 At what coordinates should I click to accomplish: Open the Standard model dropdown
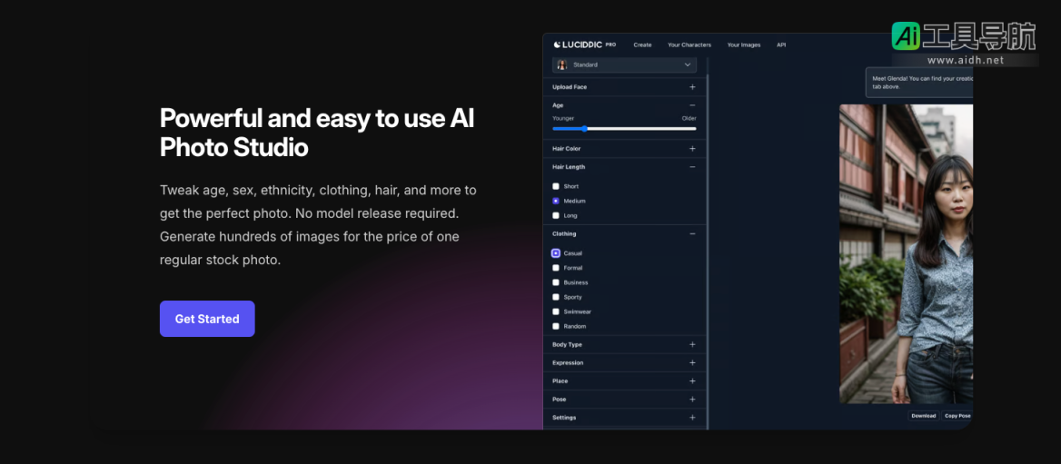coord(624,65)
